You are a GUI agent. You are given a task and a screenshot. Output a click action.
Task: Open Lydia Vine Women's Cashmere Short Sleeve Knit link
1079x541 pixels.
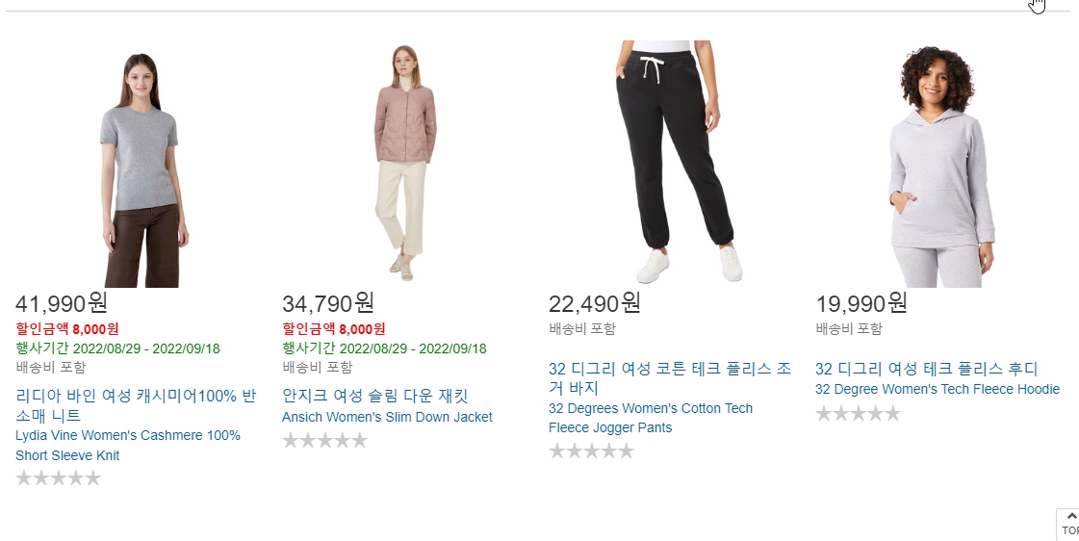point(128,446)
